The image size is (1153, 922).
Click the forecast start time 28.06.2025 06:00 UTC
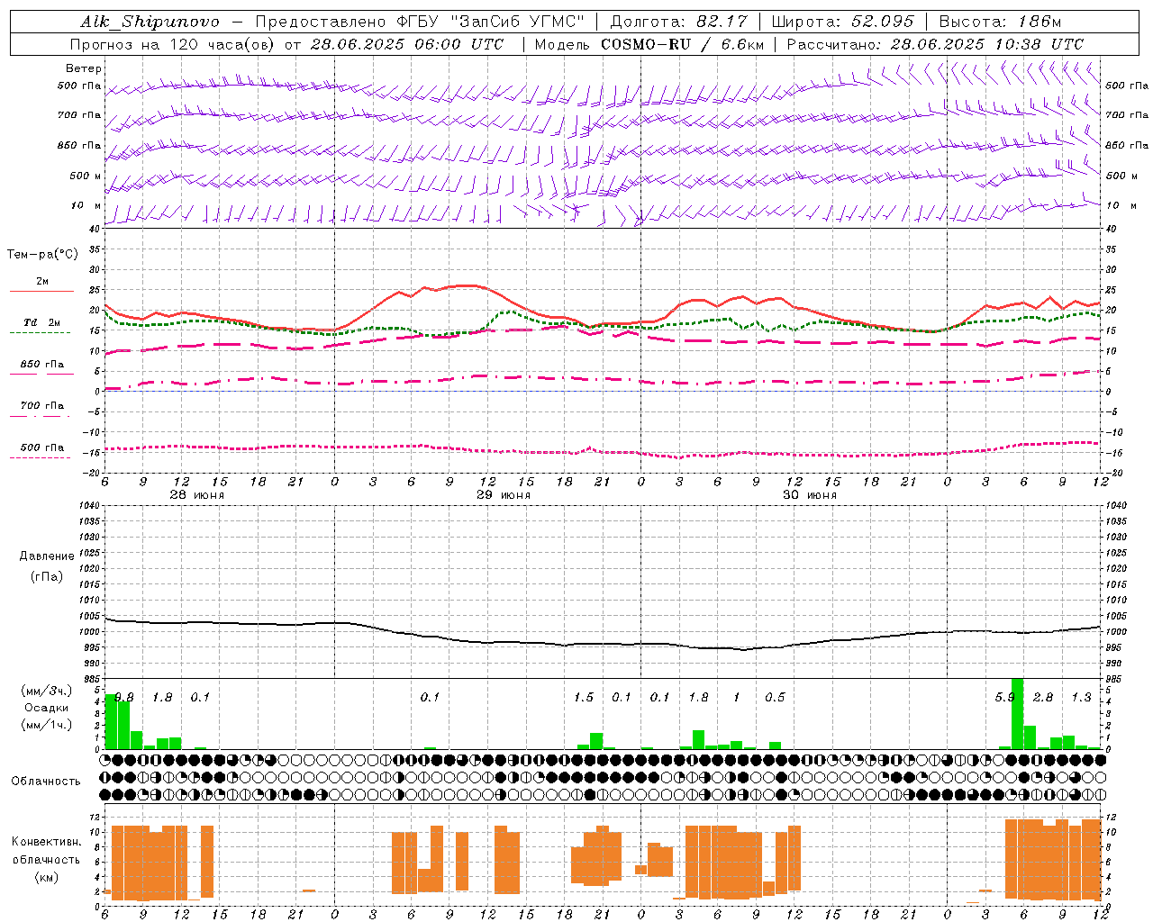[407, 44]
